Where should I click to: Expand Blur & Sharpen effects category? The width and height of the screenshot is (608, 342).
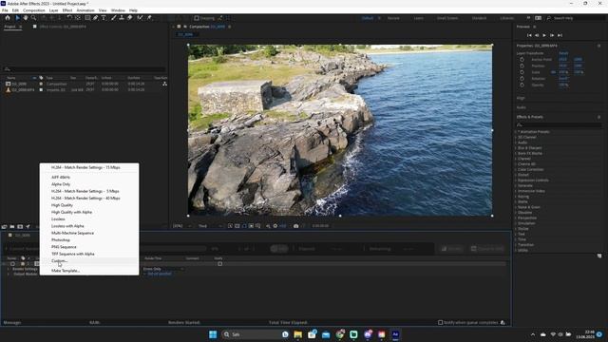516,148
